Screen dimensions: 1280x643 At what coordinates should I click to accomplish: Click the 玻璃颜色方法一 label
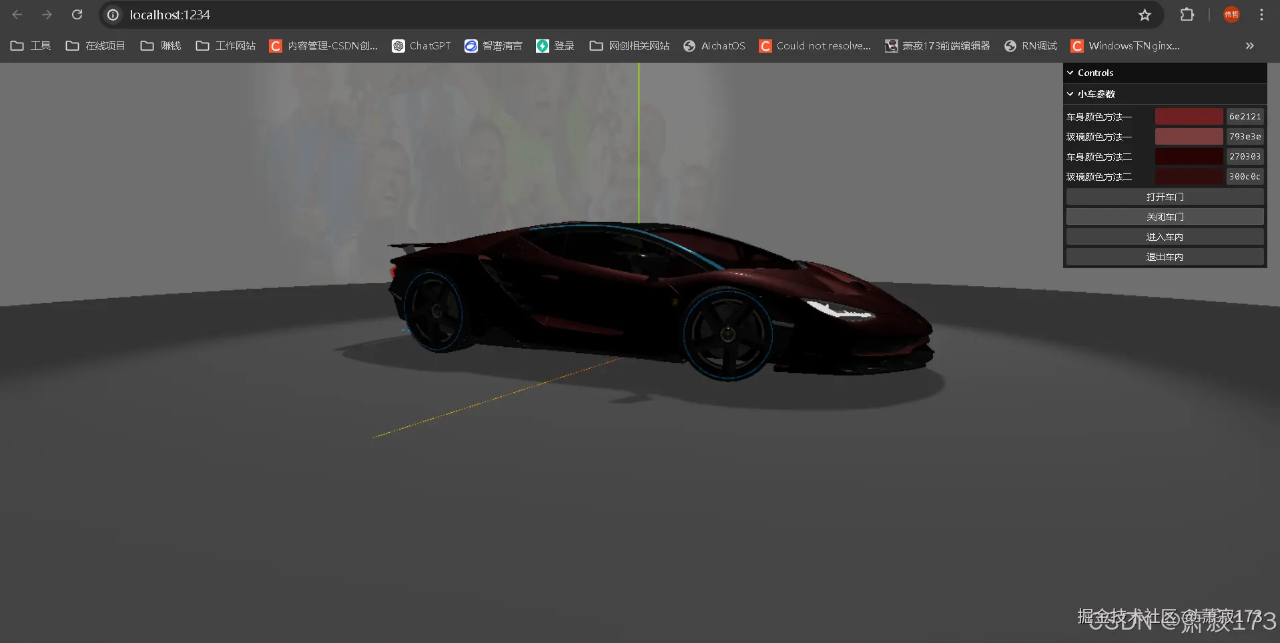click(x=1098, y=137)
